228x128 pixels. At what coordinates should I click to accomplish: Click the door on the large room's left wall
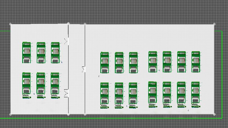coord(84,69)
